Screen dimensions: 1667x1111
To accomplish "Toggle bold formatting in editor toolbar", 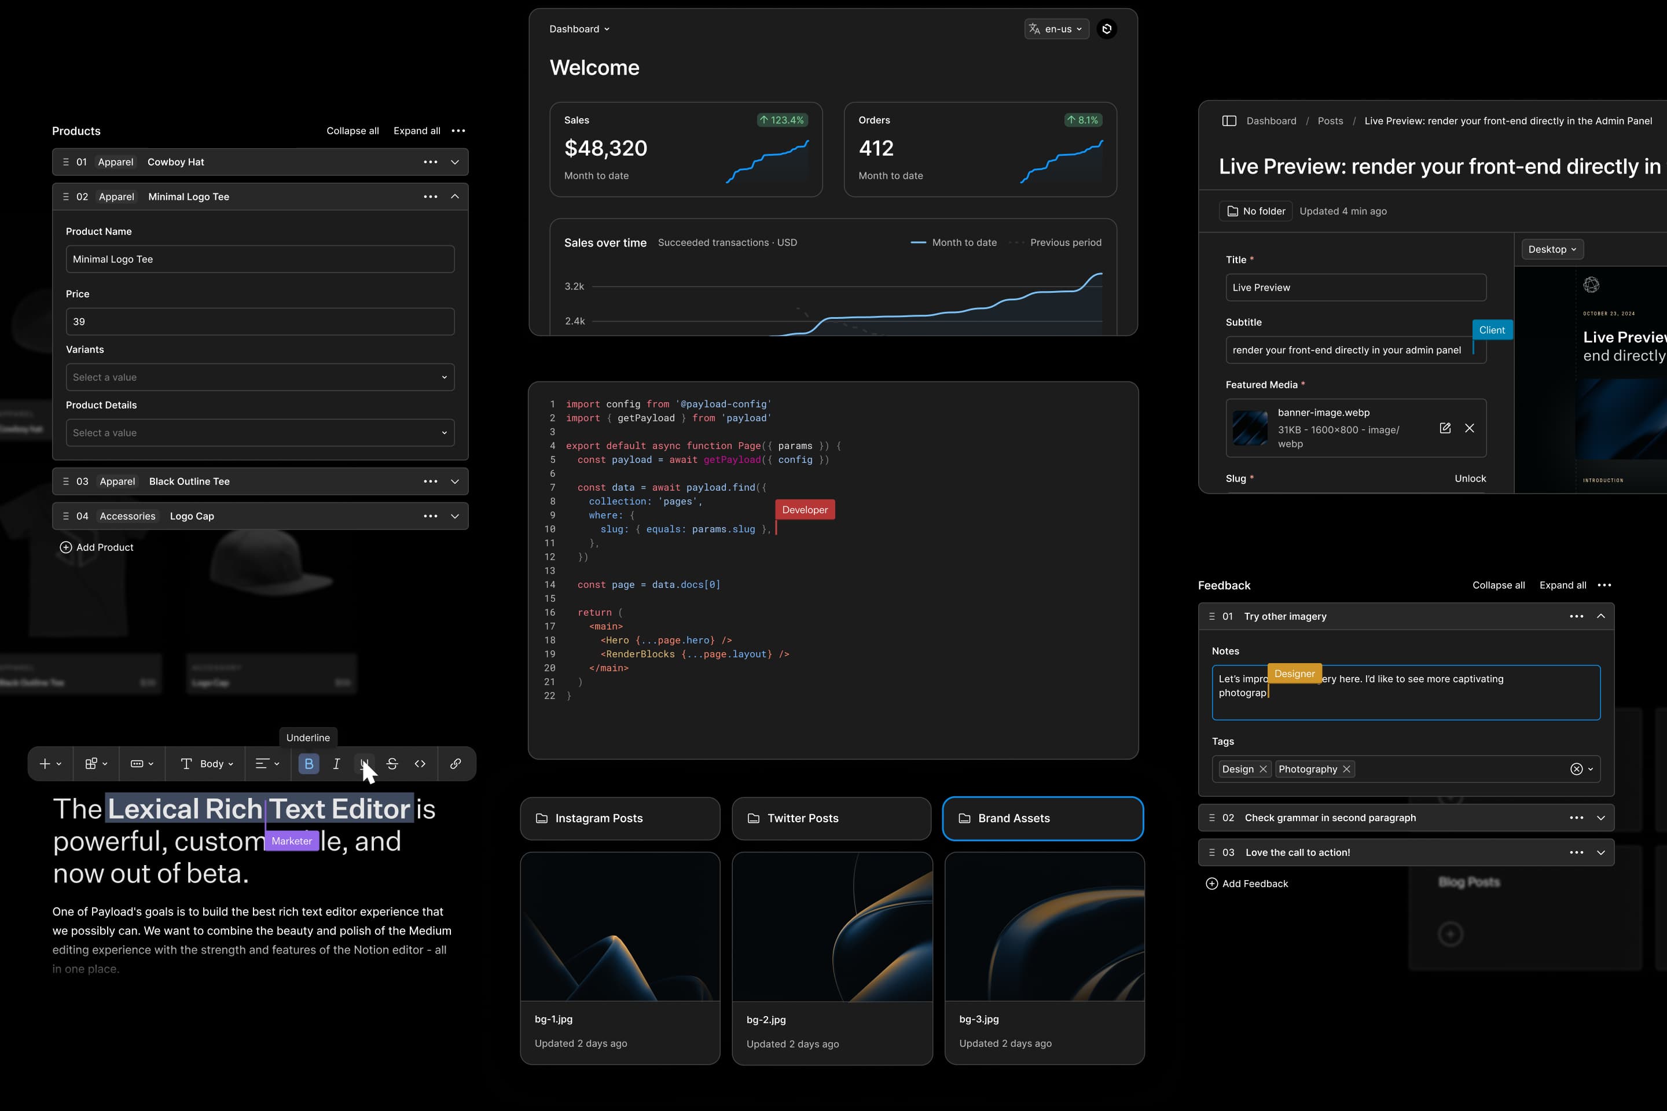I will click(x=309, y=764).
